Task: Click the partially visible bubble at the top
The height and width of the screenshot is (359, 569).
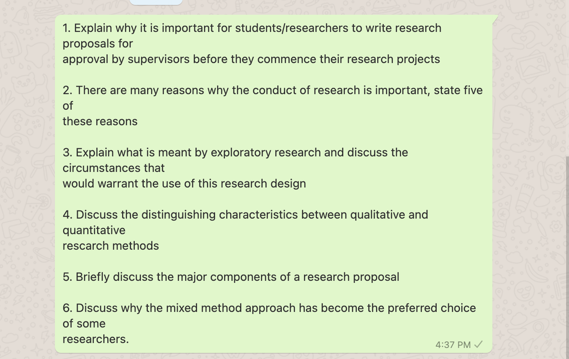Action: click(x=156, y=3)
